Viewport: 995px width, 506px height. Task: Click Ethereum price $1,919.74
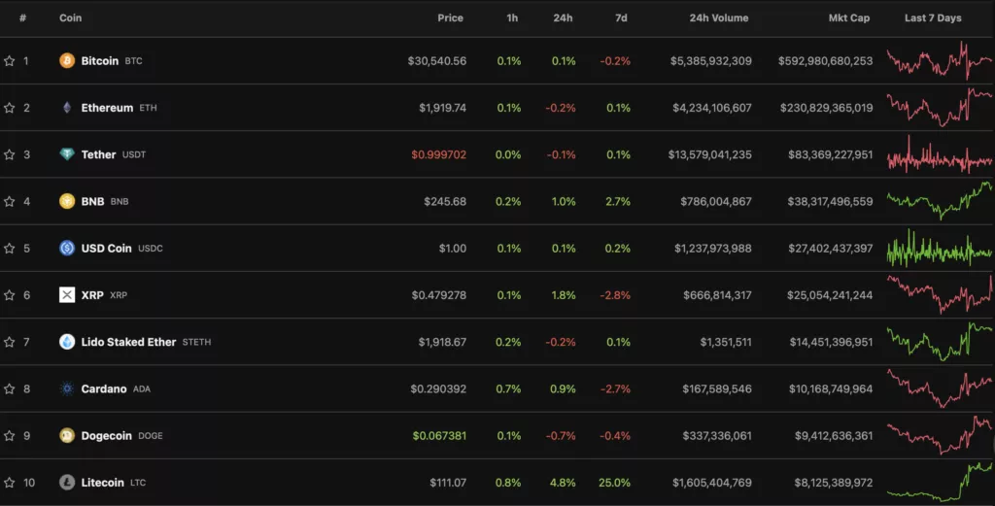(442, 108)
